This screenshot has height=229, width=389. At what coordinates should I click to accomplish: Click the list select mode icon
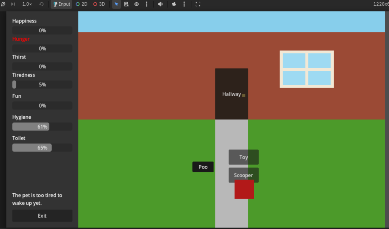[127, 4]
